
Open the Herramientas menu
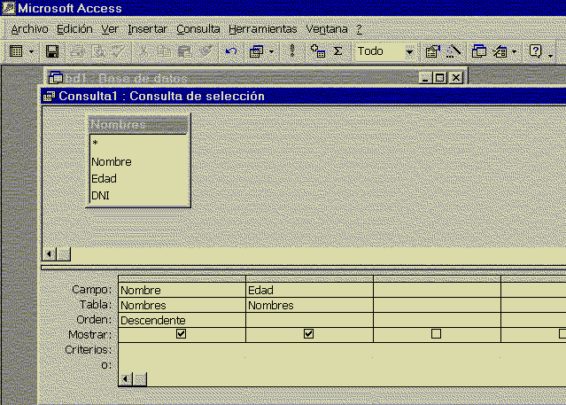click(x=263, y=29)
